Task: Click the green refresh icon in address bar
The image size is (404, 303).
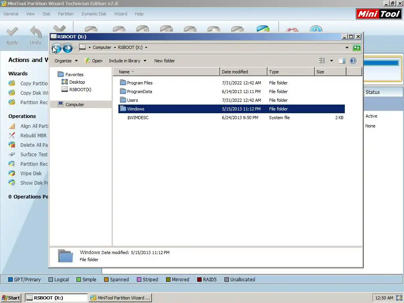Action: pos(357,48)
